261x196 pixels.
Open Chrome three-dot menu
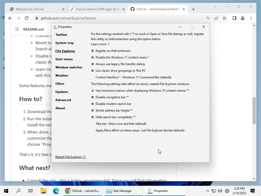[x=251, y=18]
